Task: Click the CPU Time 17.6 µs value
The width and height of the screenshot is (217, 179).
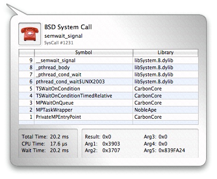Action: (58, 144)
